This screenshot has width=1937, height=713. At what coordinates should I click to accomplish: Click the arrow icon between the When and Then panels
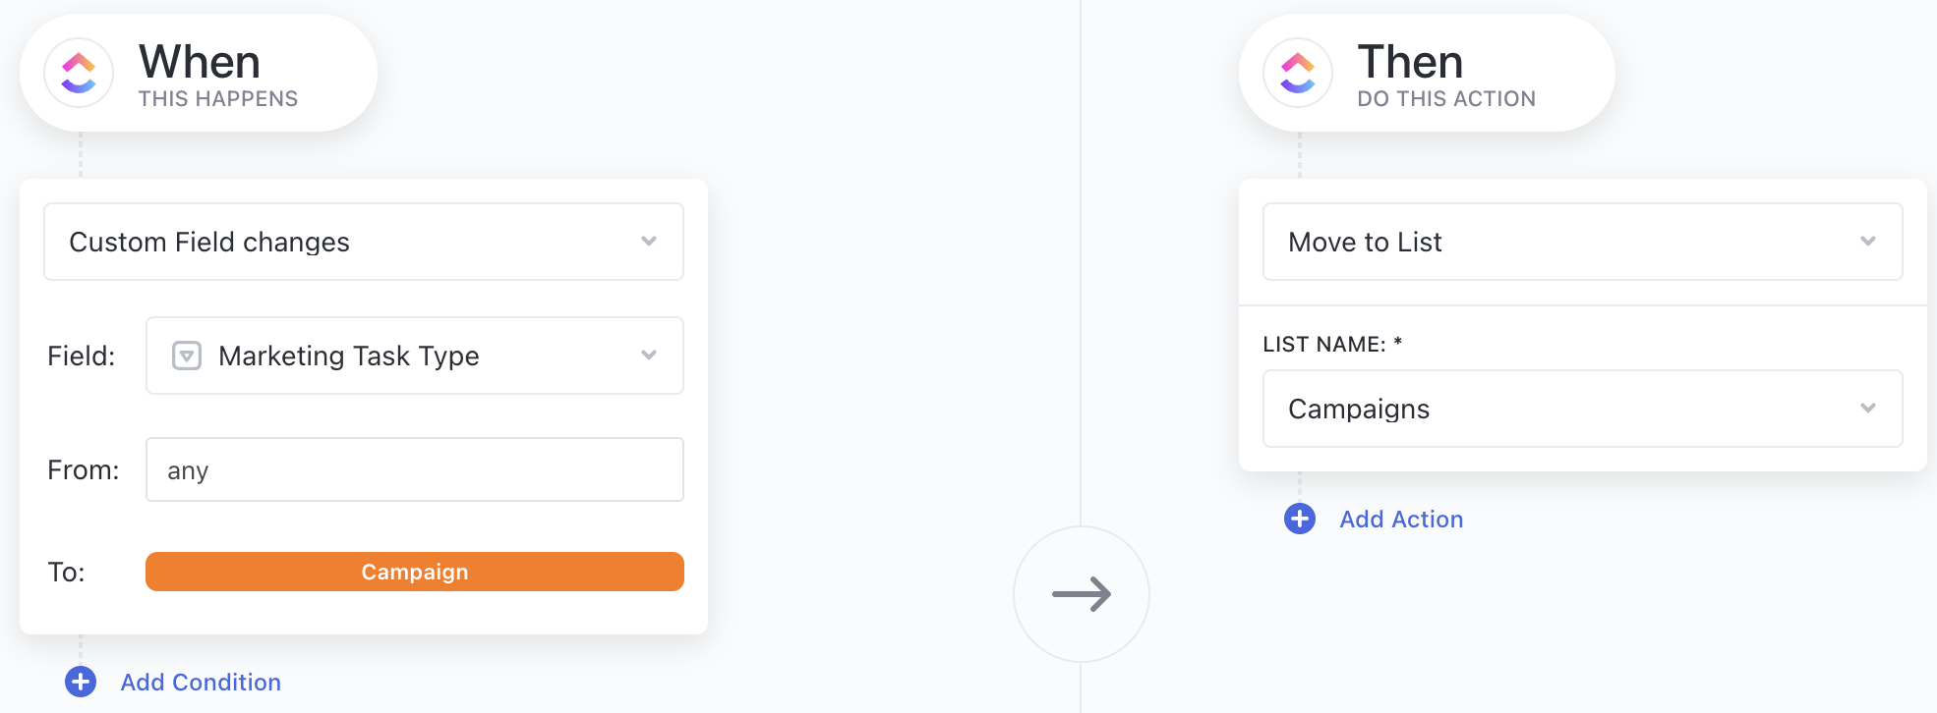pos(1082,593)
